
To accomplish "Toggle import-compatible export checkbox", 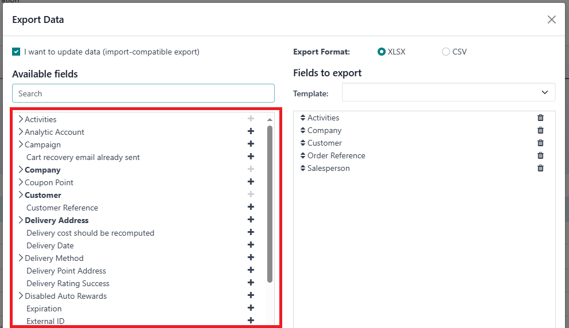I will tap(16, 52).
